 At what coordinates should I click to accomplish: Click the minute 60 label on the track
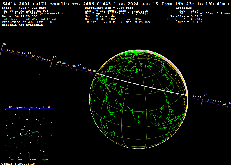[x=5, y=44]
